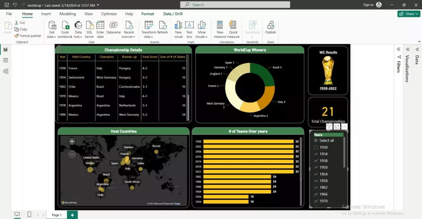This screenshot has width=422, height=219.
Task: Select the Page 1 tab
Action: (57, 215)
